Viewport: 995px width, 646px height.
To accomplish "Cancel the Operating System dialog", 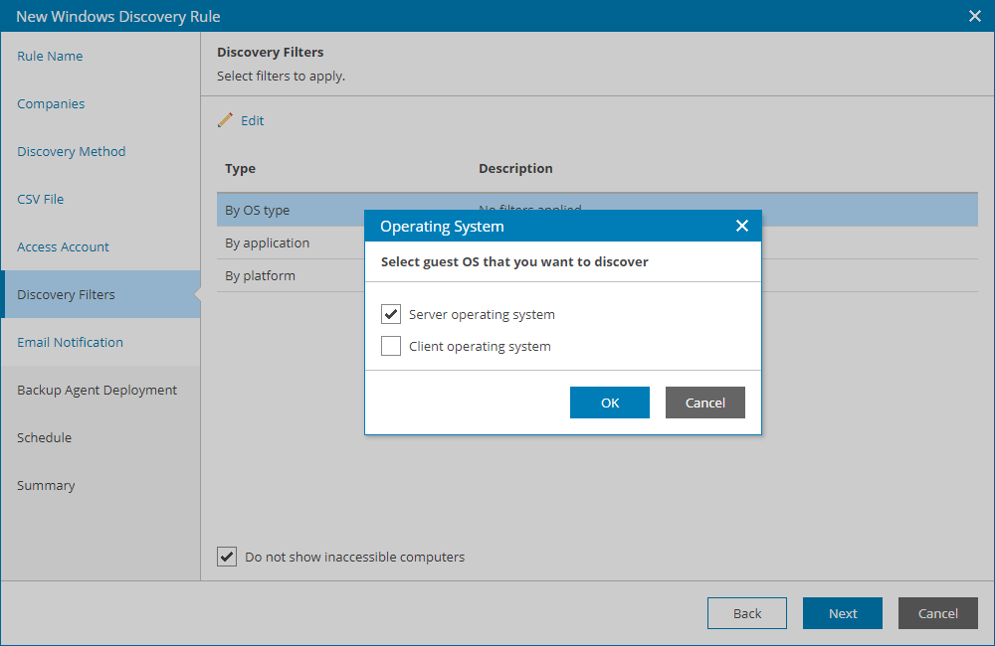I will [x=704, y=403].
